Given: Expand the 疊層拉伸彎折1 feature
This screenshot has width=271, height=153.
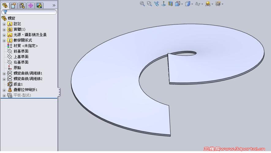Looking at the screenshot, I should click(x=4, y=90).
